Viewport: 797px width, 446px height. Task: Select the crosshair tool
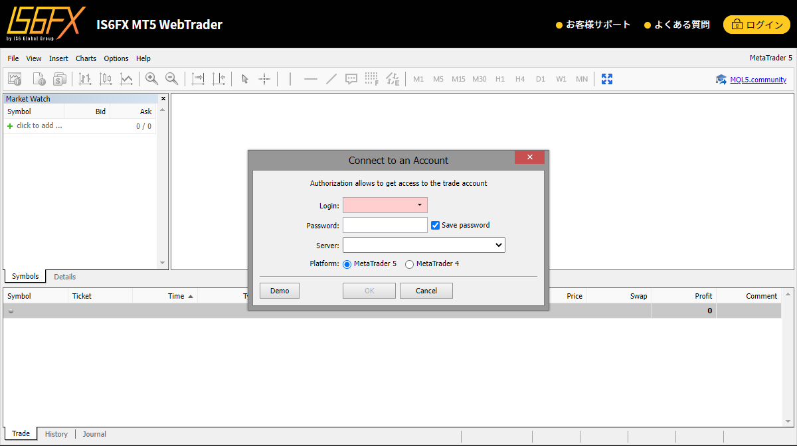(x=264, y=79)
